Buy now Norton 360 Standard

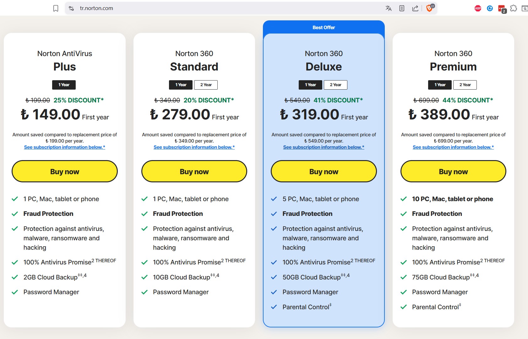tap(194, 171)
